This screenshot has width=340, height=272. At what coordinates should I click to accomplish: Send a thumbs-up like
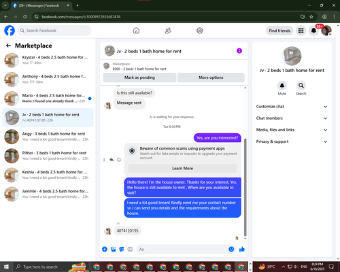[242, 250]
